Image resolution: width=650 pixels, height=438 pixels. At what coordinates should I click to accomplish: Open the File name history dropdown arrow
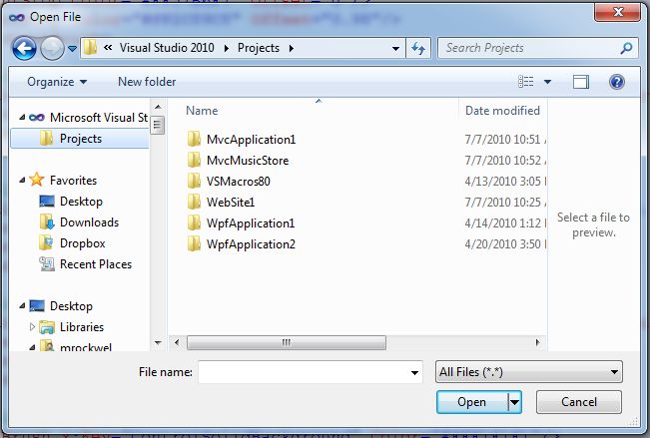click(x=414, y=372)
